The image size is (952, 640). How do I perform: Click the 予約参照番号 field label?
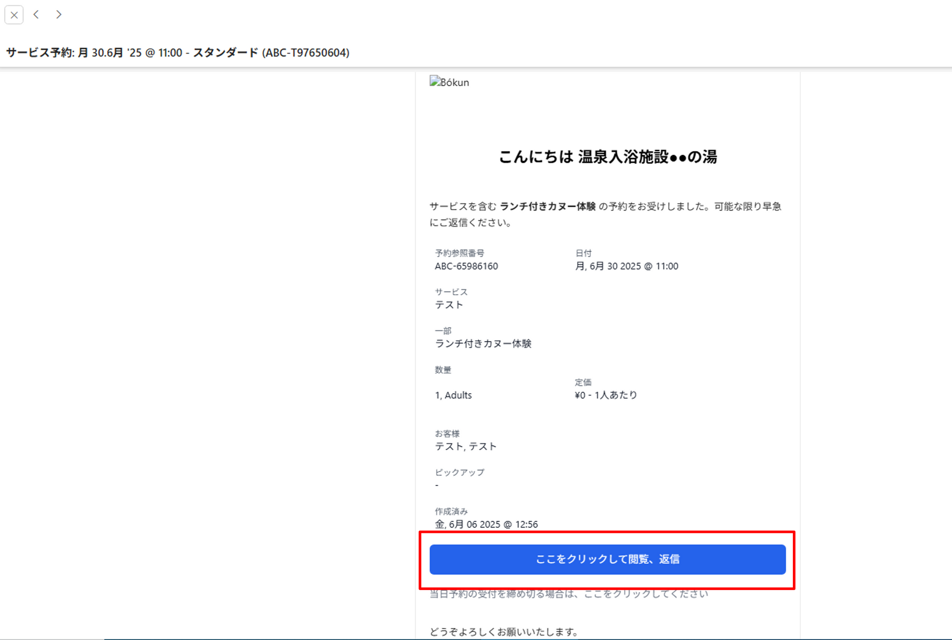tap(459, 253)
